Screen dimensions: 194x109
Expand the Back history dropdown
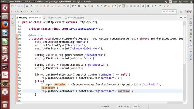(31, 12)
